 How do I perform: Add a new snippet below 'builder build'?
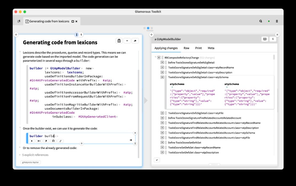(x=82, y=144)
